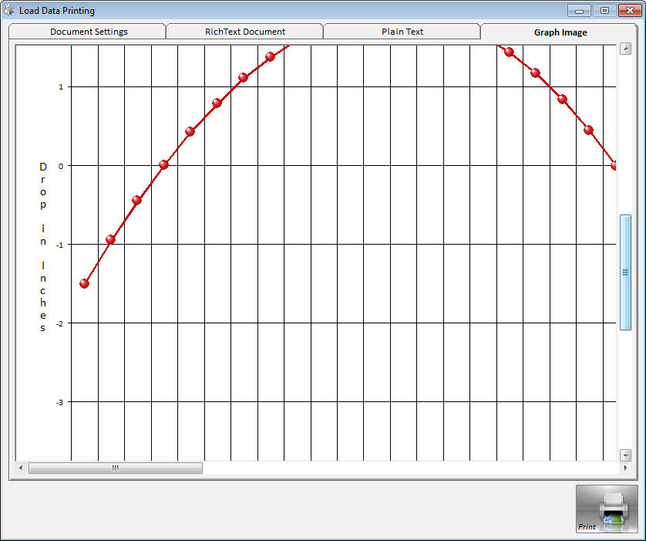Image resolution: width=646 pixels, height=541 pixels.
Task: Click the "Drop in Inches" vertical axis label
Action: click(x=43, y=247)
